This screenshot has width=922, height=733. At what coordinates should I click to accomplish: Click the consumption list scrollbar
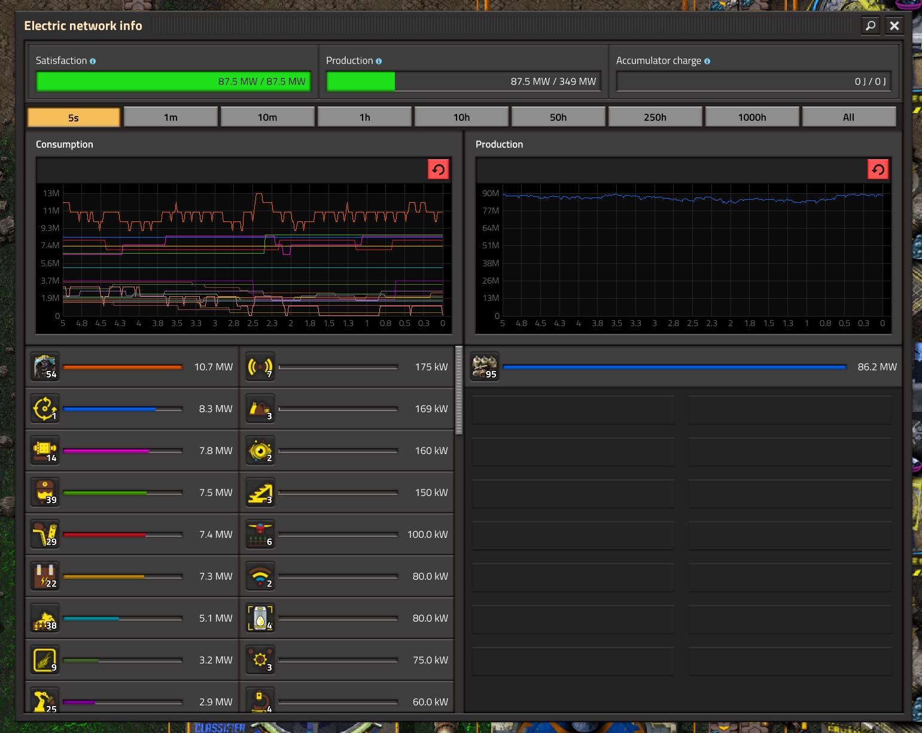(x=459, y=390)
